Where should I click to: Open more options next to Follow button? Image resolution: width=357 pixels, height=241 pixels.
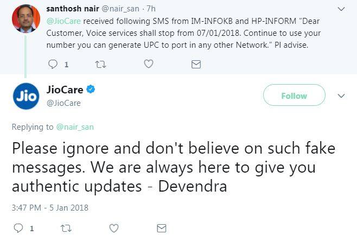tap(341, 96)
